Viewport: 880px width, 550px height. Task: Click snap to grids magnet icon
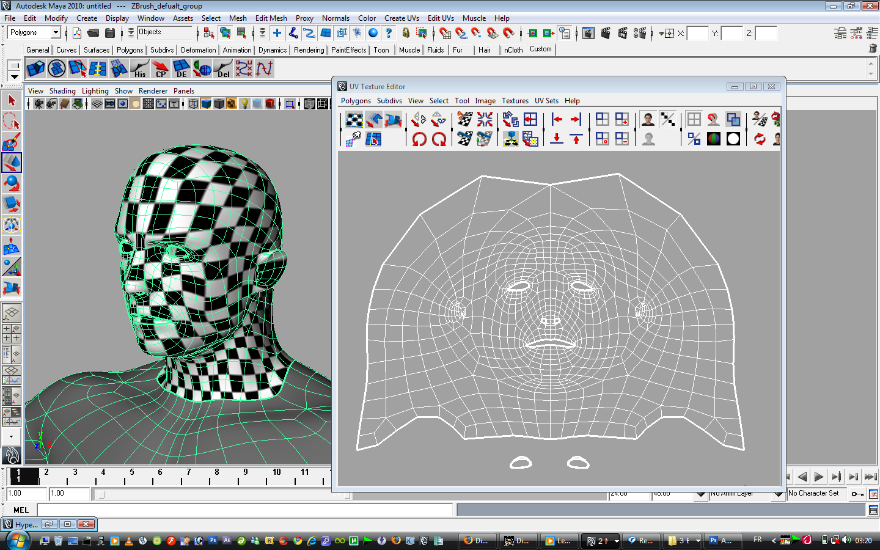pyautogui.click(x=445, y=33)
